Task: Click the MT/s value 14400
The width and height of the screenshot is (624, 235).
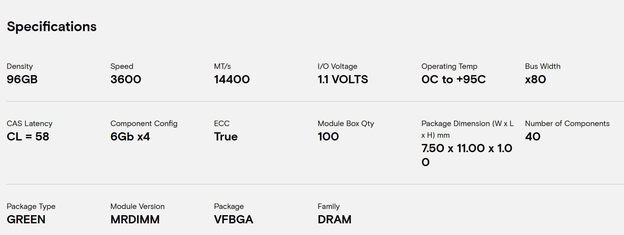Action: pos(232,79)
